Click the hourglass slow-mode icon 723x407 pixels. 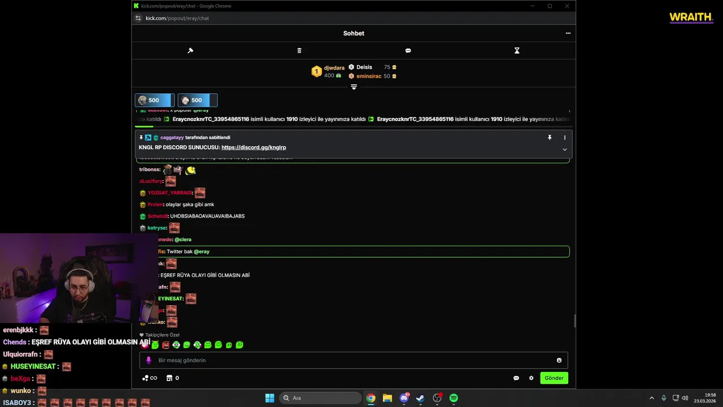[517, 50]
